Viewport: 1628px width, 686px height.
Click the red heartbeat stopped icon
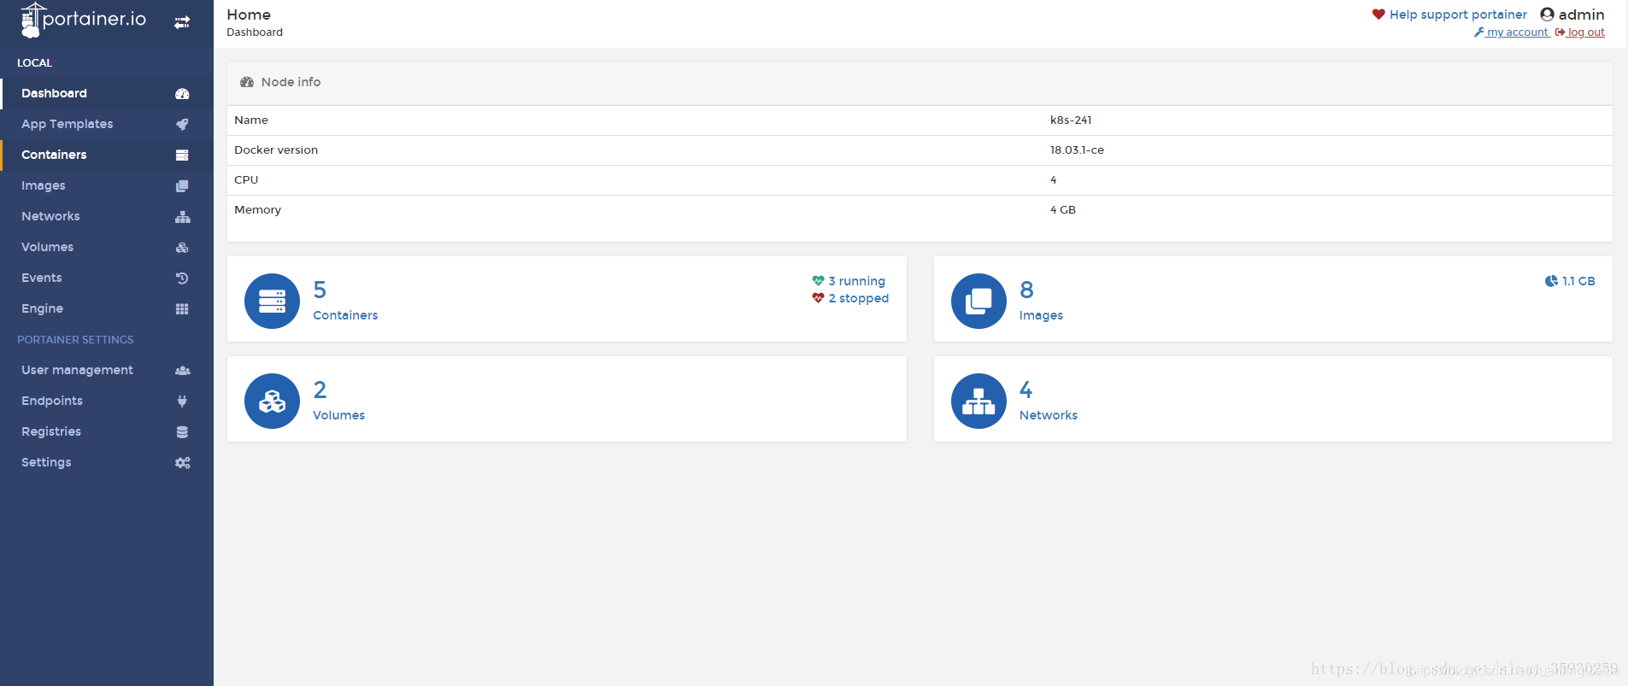tap(818, 298)
